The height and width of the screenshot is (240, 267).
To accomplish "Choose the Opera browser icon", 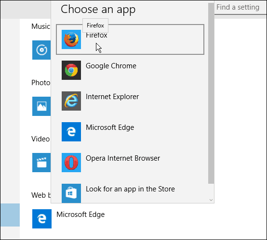I will [71, 163].
